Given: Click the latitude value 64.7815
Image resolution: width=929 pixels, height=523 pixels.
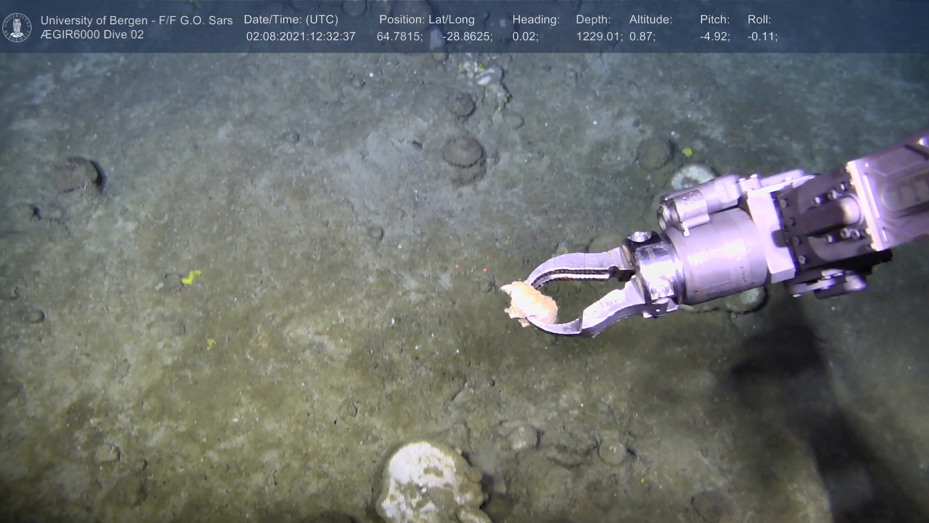Looking at the screenshot, I should (x=399, y=37).
